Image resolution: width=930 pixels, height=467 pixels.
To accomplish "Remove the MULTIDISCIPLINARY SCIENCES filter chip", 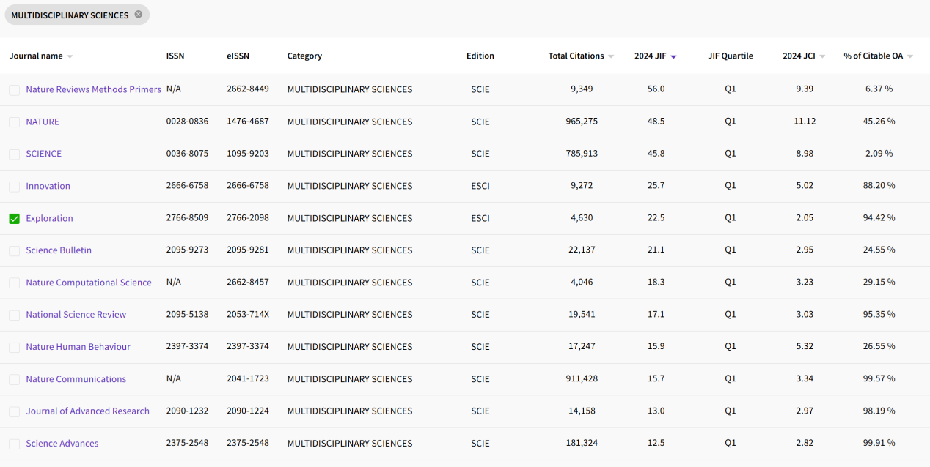I will (139, 15).
